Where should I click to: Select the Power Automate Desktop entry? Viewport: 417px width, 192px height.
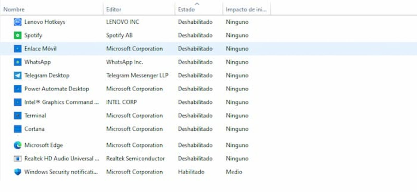pos(57,89)
